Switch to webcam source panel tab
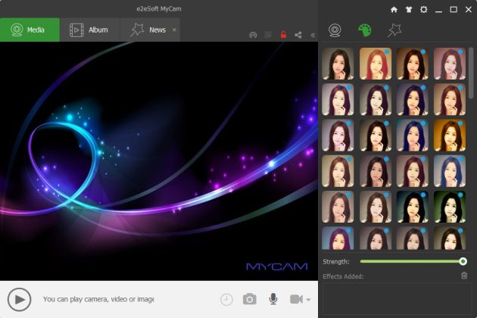 point(335,30)
